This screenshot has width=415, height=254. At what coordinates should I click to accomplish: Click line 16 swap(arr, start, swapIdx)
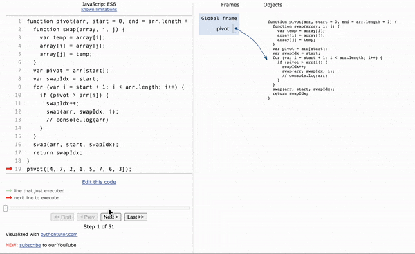[75, 145]
